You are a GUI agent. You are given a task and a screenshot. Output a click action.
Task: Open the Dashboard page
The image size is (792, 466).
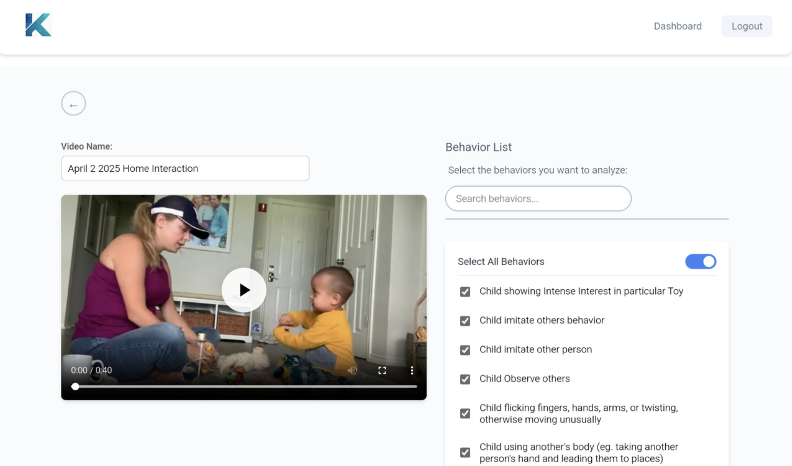pos(677,26)
